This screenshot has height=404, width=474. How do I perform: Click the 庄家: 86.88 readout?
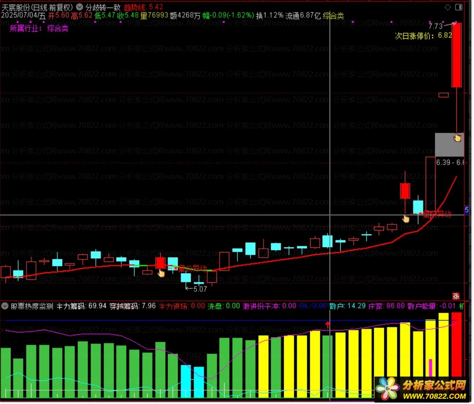click(x=387, y=306)
